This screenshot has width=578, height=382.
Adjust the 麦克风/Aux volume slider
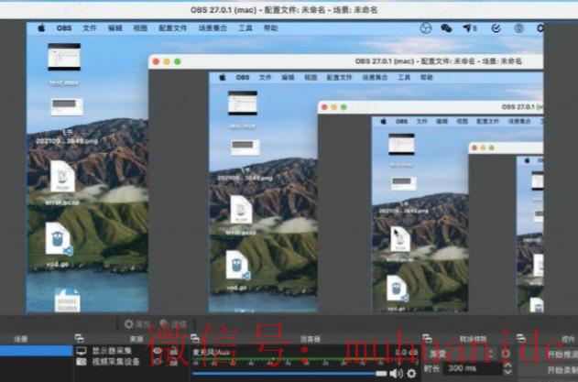tap(289, 374)
